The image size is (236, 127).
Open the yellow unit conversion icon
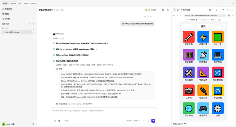tap(218, 90)
